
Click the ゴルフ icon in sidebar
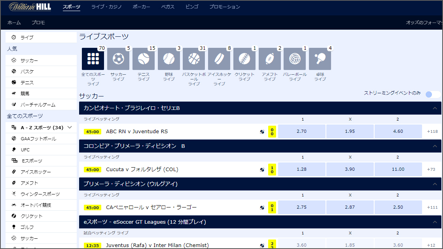tap(13, 227)
